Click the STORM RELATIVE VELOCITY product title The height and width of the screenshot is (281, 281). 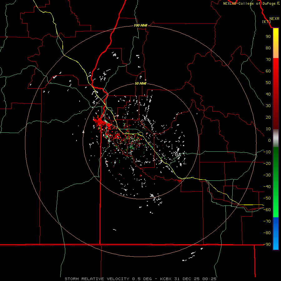tap(97, 279)
